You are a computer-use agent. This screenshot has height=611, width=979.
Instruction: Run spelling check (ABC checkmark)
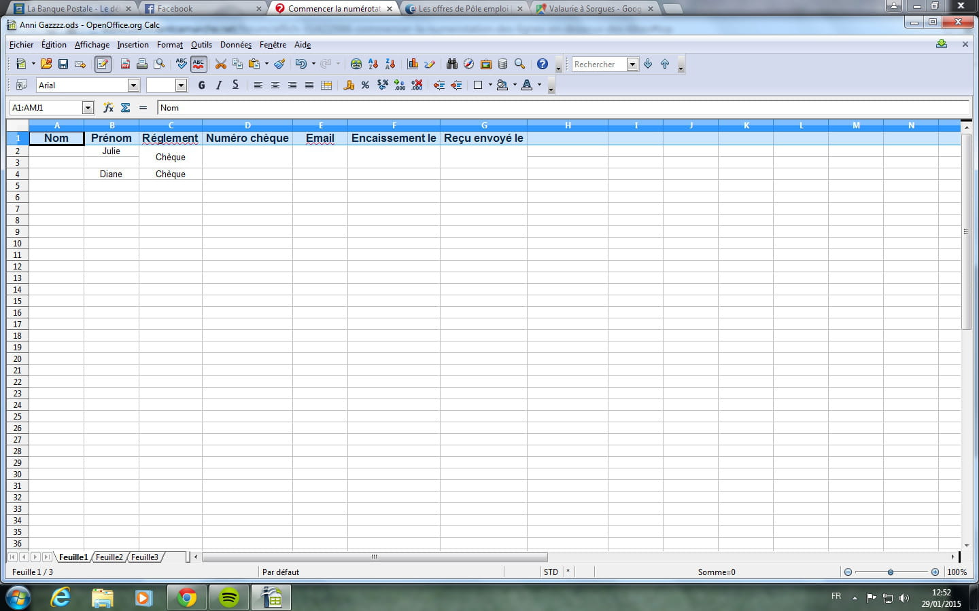(182, 64)
